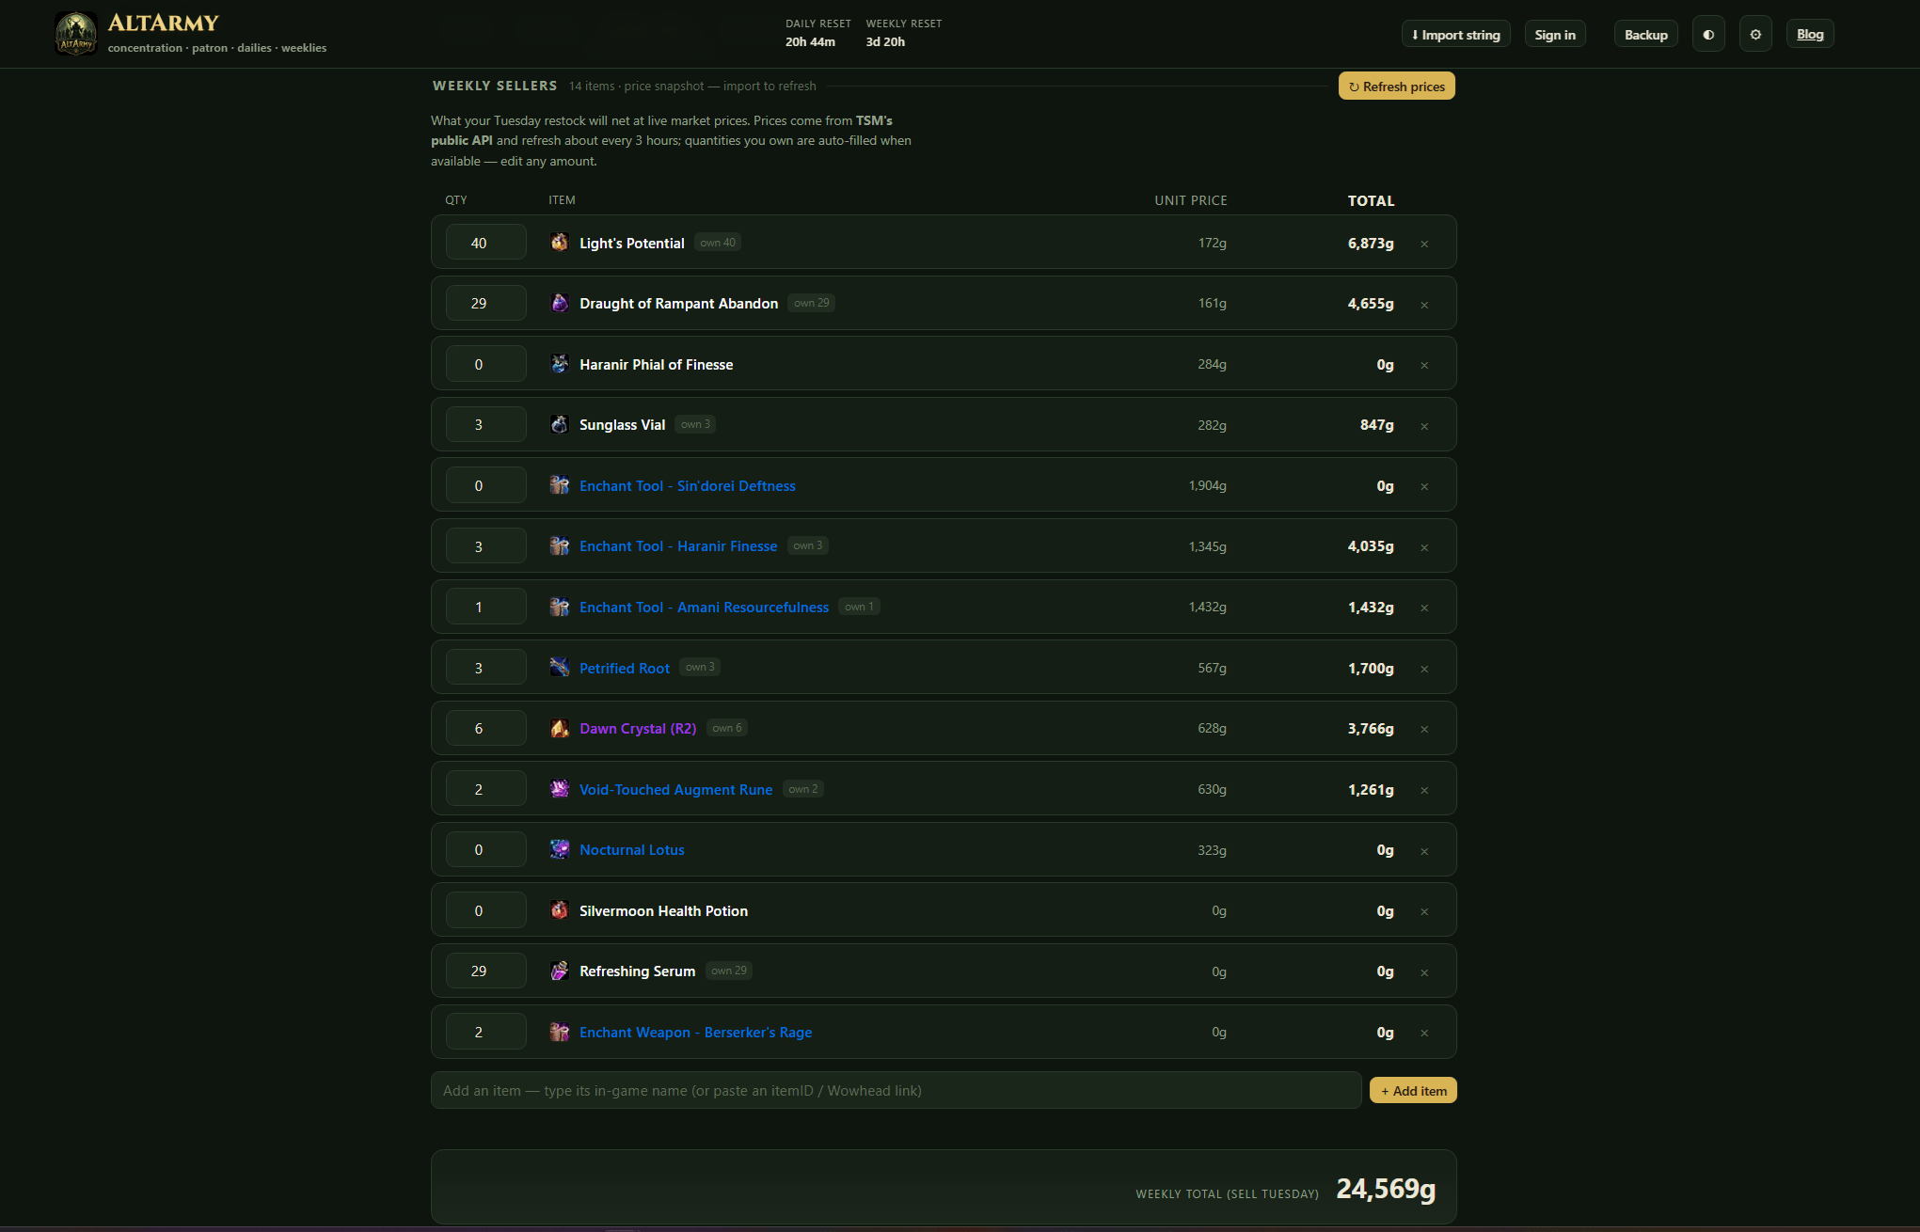The width and height of the screenshot is (1920, 1232).
Task: Open Enchant Tool - Haranir Finesse link
Action: 678,546
